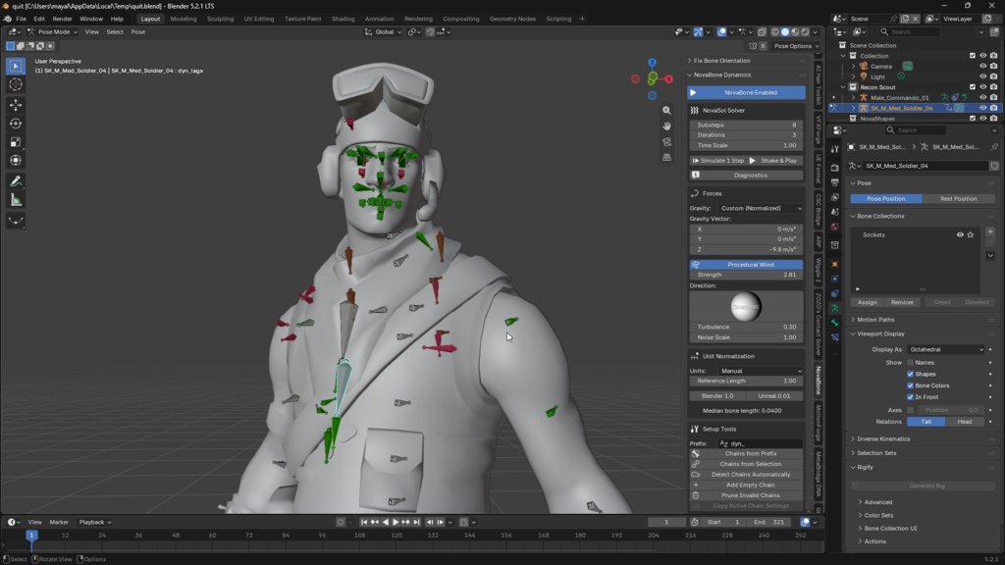Hide Camera object via eye icon
1005x565 pixels.
point(982,66)
